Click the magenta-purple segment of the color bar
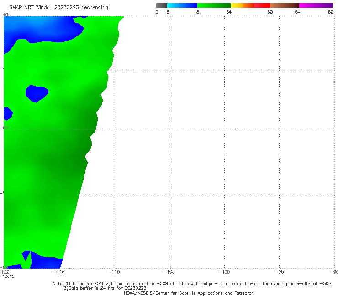 (316, 5)
